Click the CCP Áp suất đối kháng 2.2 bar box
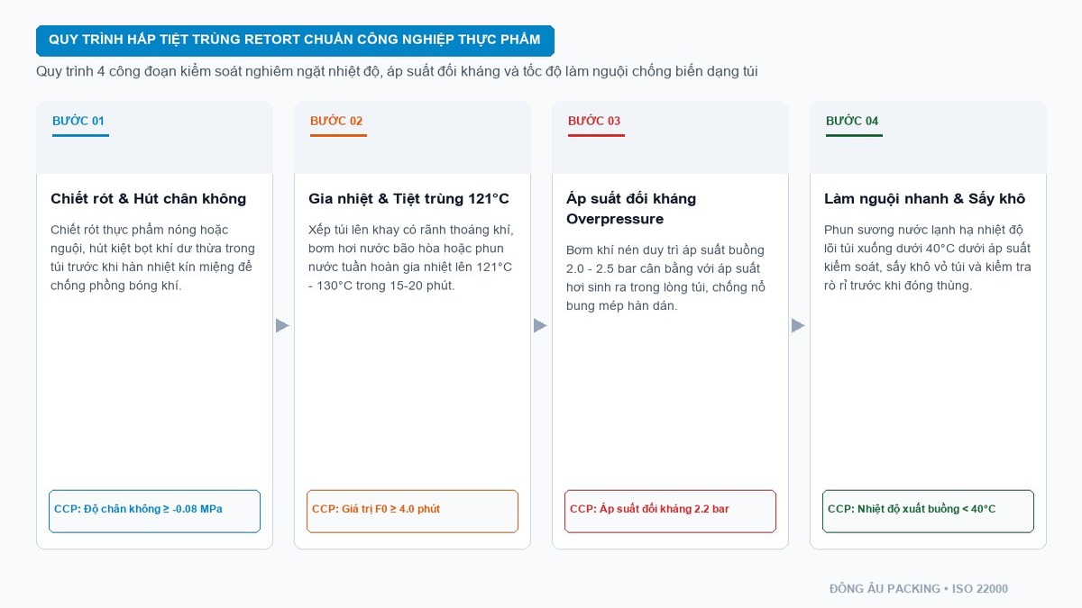This screenshot has width=1082, height=608. pos(670,511)
